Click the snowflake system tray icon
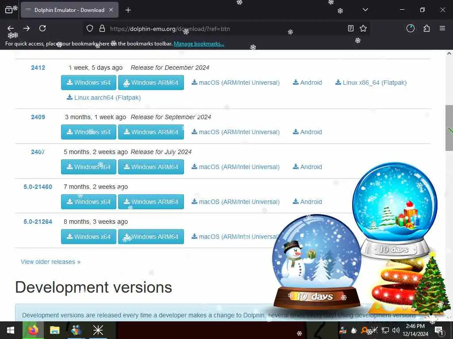Screen dimensions: 453x339 tap(374, 330)
